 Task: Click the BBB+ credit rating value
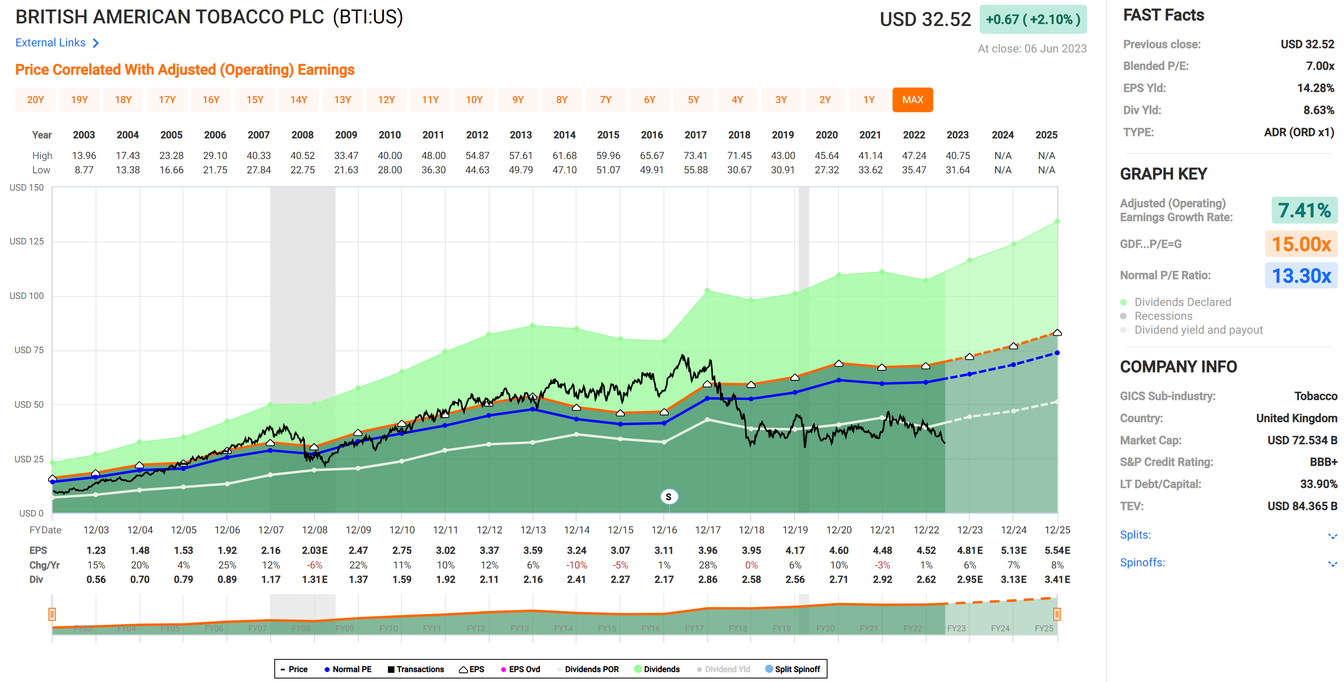coord(1323,462)
